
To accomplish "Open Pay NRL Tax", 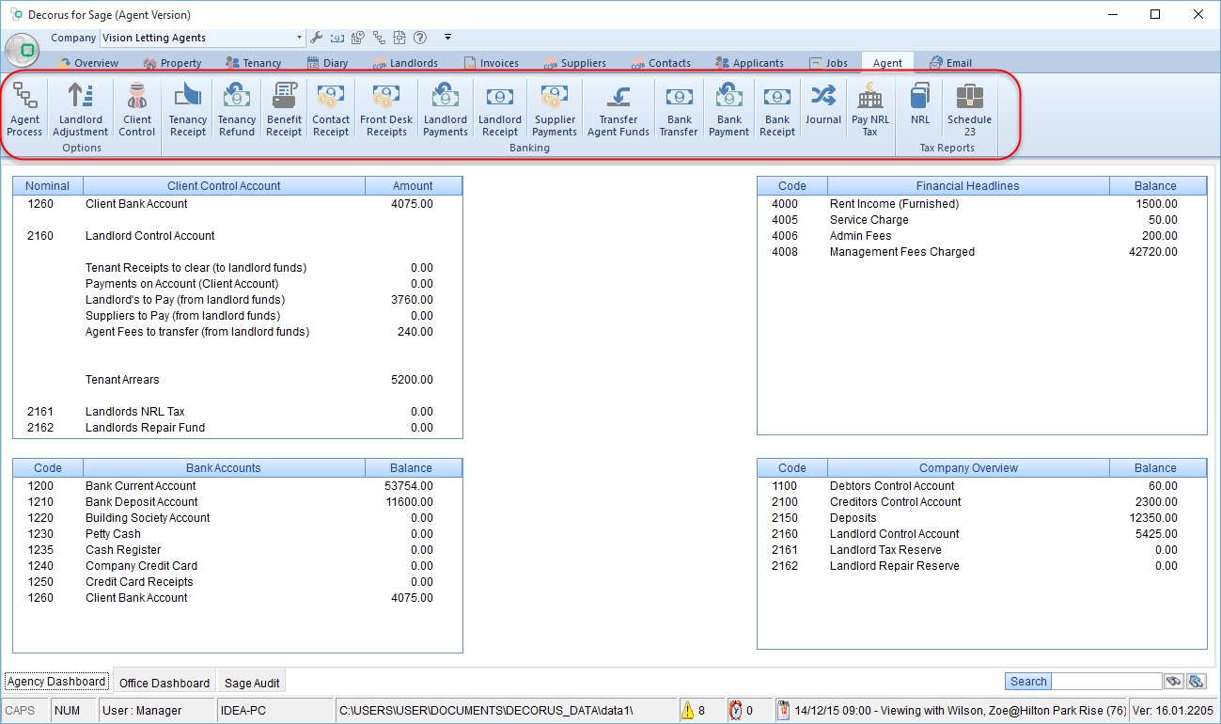I will click(869, 109).
